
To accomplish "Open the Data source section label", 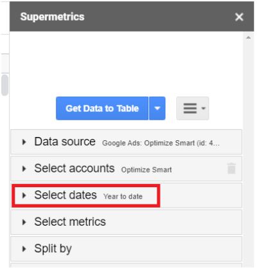I will click(x=65, y=142).
